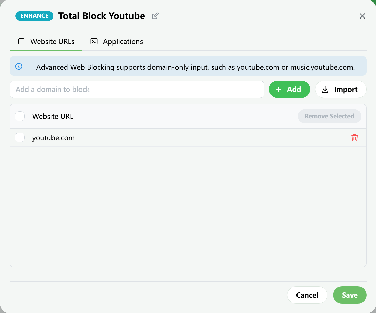Select all with Website URL header checkbox
Screen dimensions: 376x313
tap(20, 116)
